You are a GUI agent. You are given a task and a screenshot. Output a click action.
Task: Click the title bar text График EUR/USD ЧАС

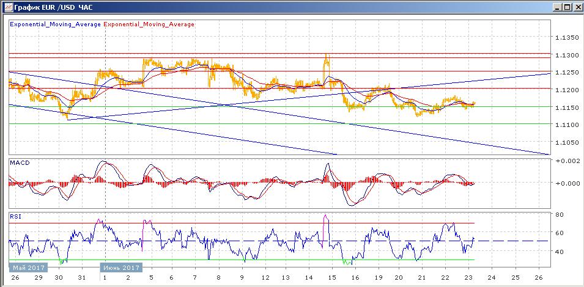click(53, 7)
